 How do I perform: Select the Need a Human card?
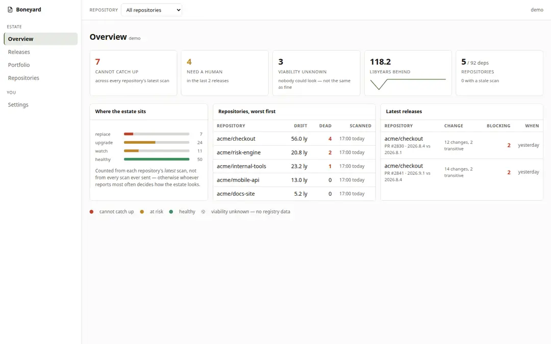[x=224, y=73]
